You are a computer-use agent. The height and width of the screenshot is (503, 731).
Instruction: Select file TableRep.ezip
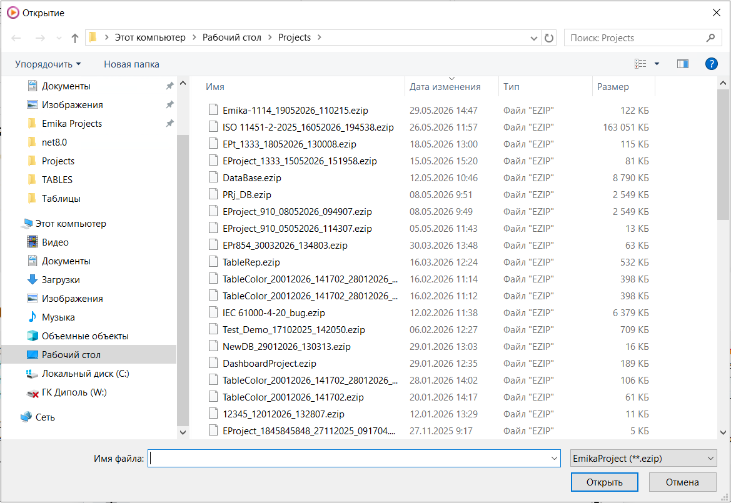[x=251, y=262]
